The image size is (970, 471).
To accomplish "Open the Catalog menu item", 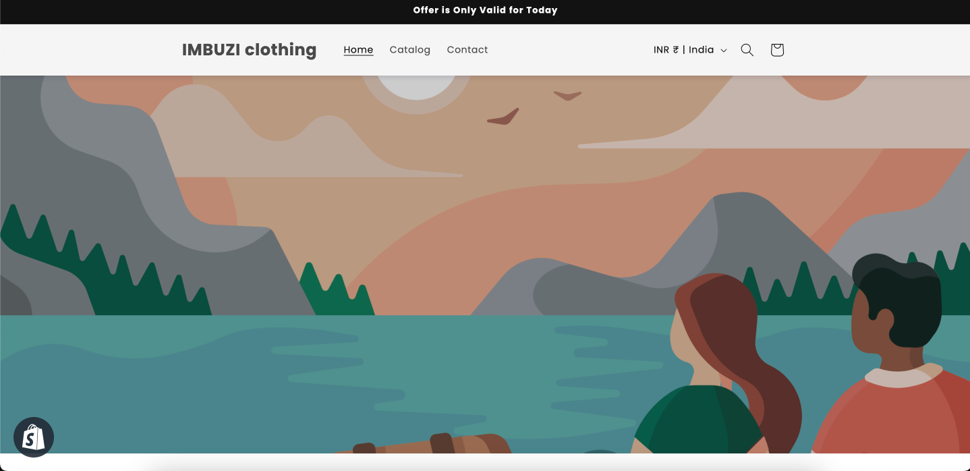I will tap(409, 50).
